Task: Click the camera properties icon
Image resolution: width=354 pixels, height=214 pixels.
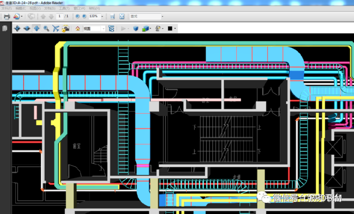Action: tap(65, 29)
